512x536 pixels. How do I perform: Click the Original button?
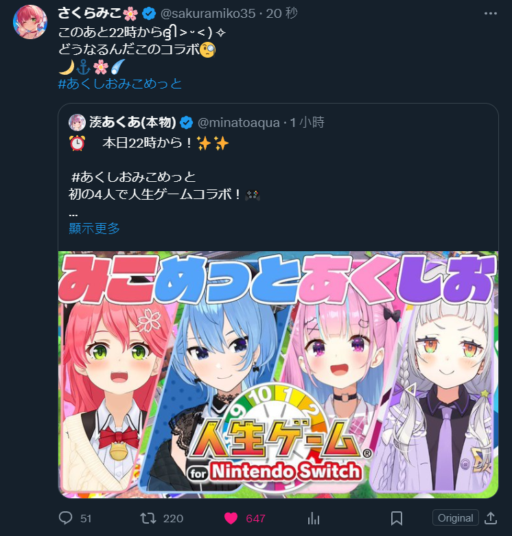tap(455, 518)
